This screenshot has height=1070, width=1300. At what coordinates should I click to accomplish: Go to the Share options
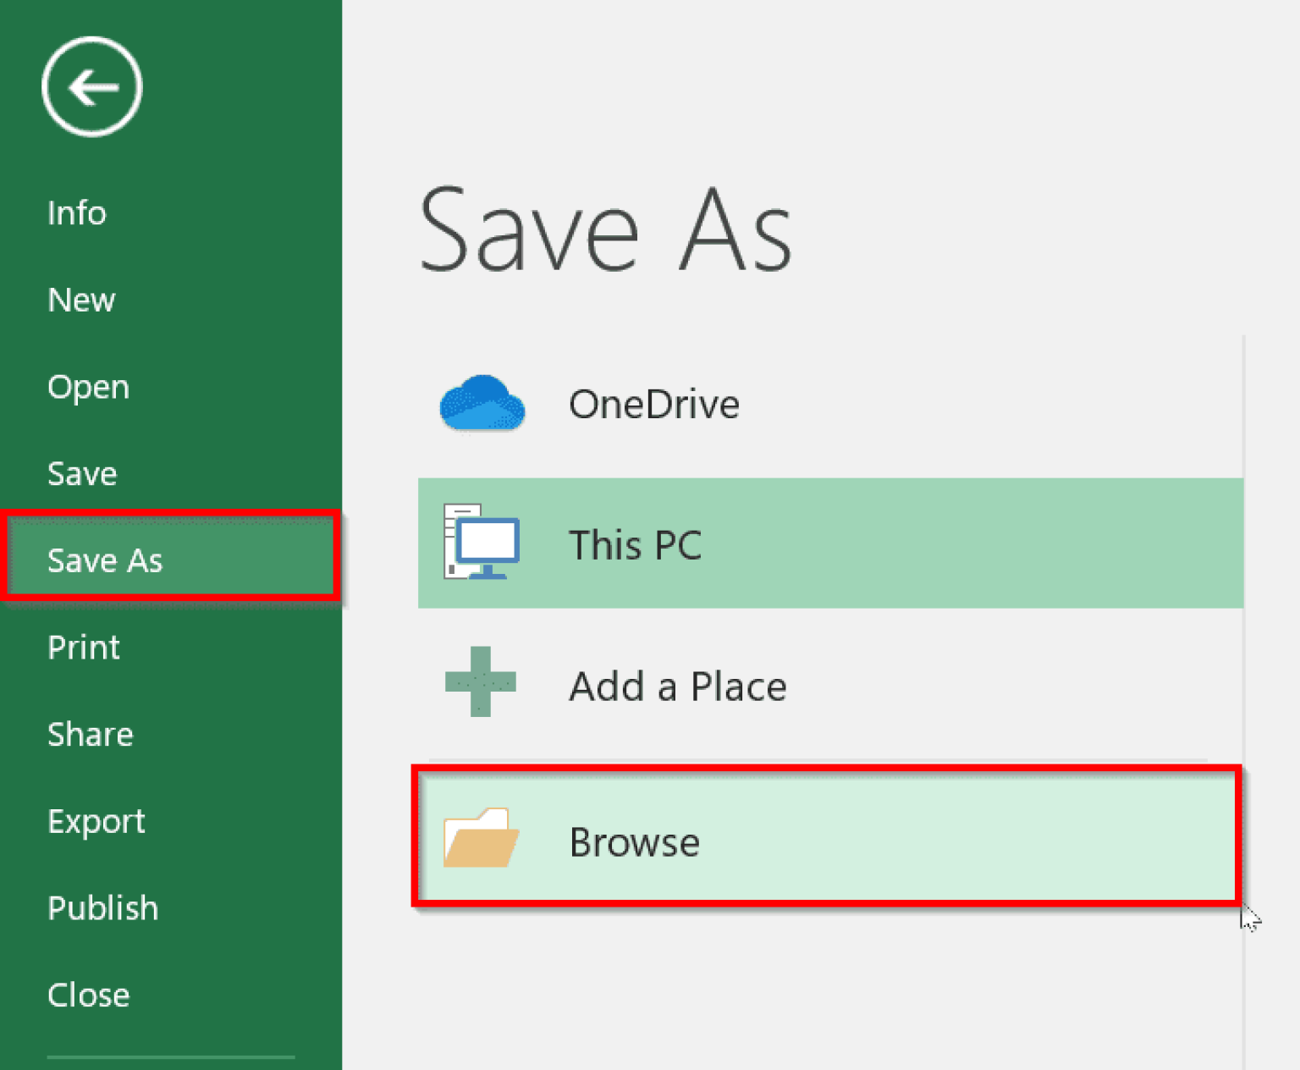[90, 734]
